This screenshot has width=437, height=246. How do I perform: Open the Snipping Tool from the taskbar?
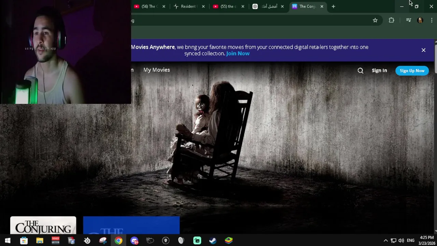103,241
